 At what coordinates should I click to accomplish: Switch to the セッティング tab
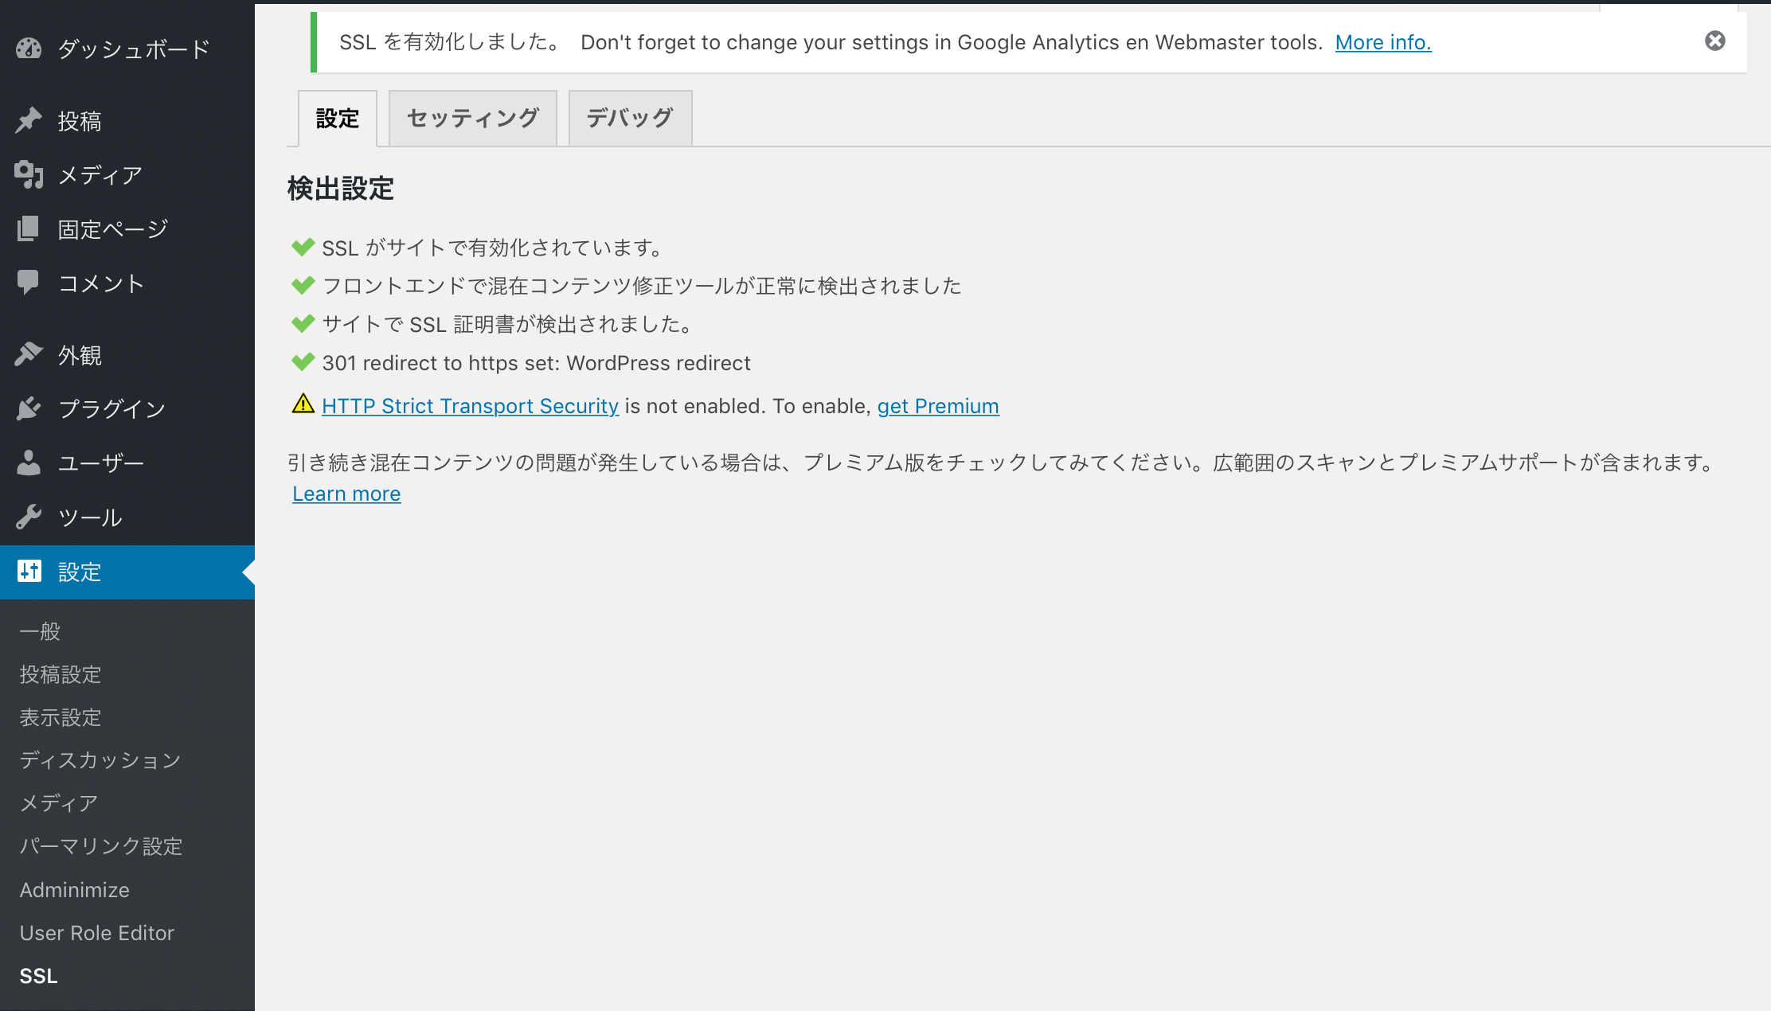pyautogui.click(x=473, y=119)
